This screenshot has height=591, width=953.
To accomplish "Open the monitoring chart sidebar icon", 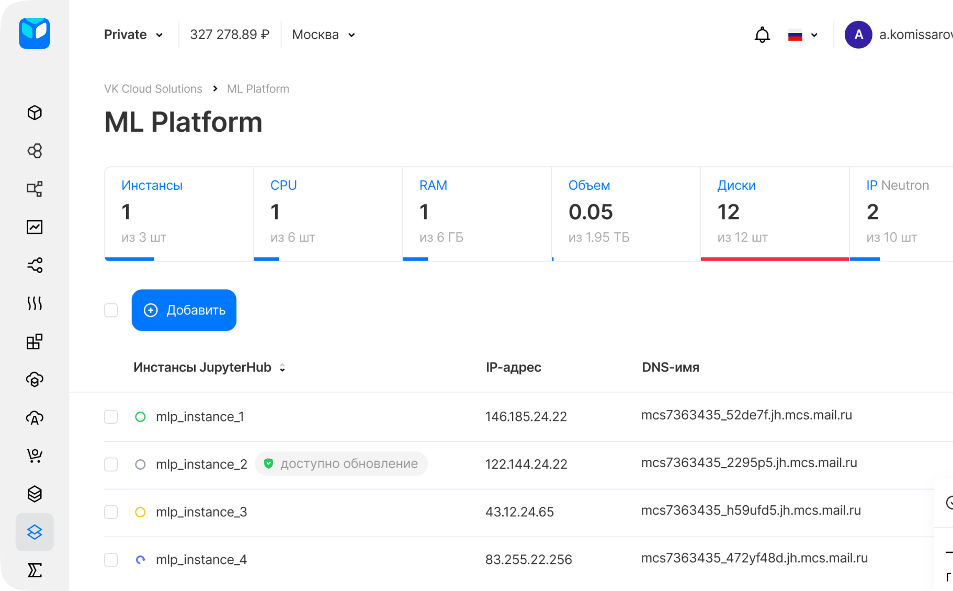I will [35, 227].
